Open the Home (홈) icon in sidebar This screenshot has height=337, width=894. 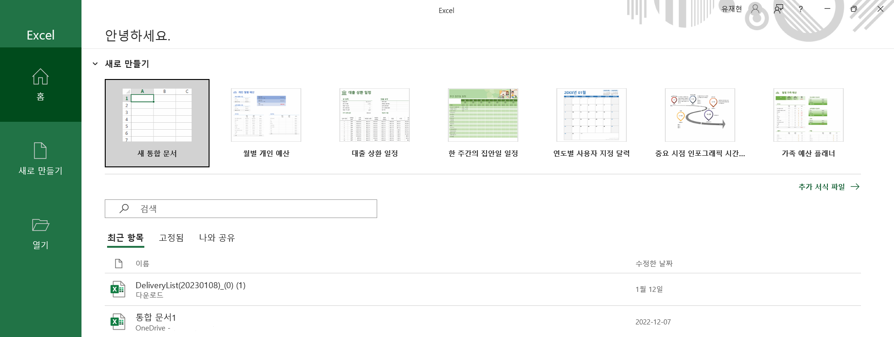tap(41, 84)
